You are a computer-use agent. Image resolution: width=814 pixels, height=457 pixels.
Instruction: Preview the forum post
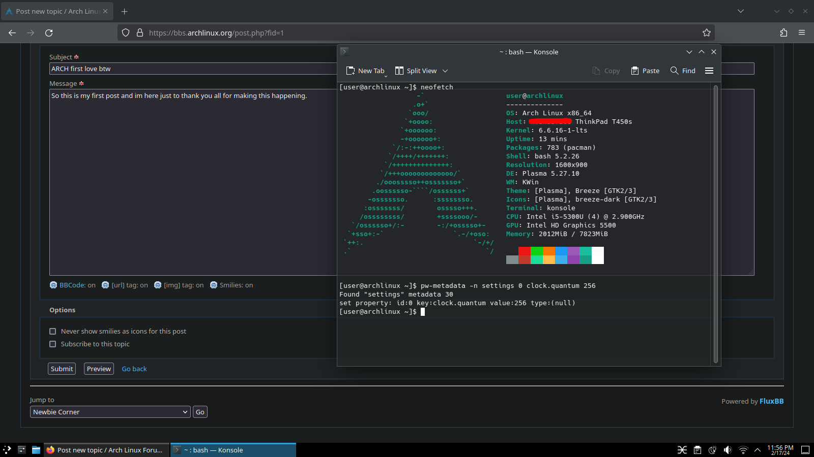point(99,369)
